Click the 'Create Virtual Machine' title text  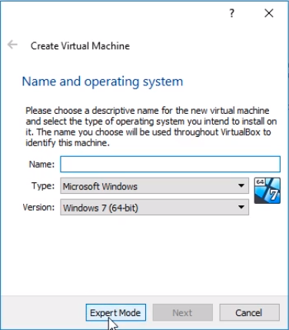tap(80, 46)
